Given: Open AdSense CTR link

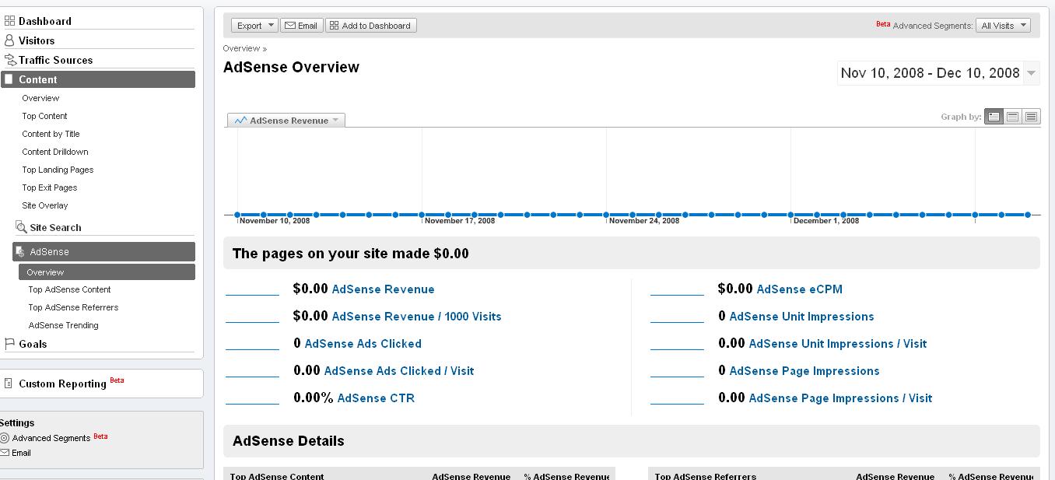Looking at the screenshot, I should 376,398.
